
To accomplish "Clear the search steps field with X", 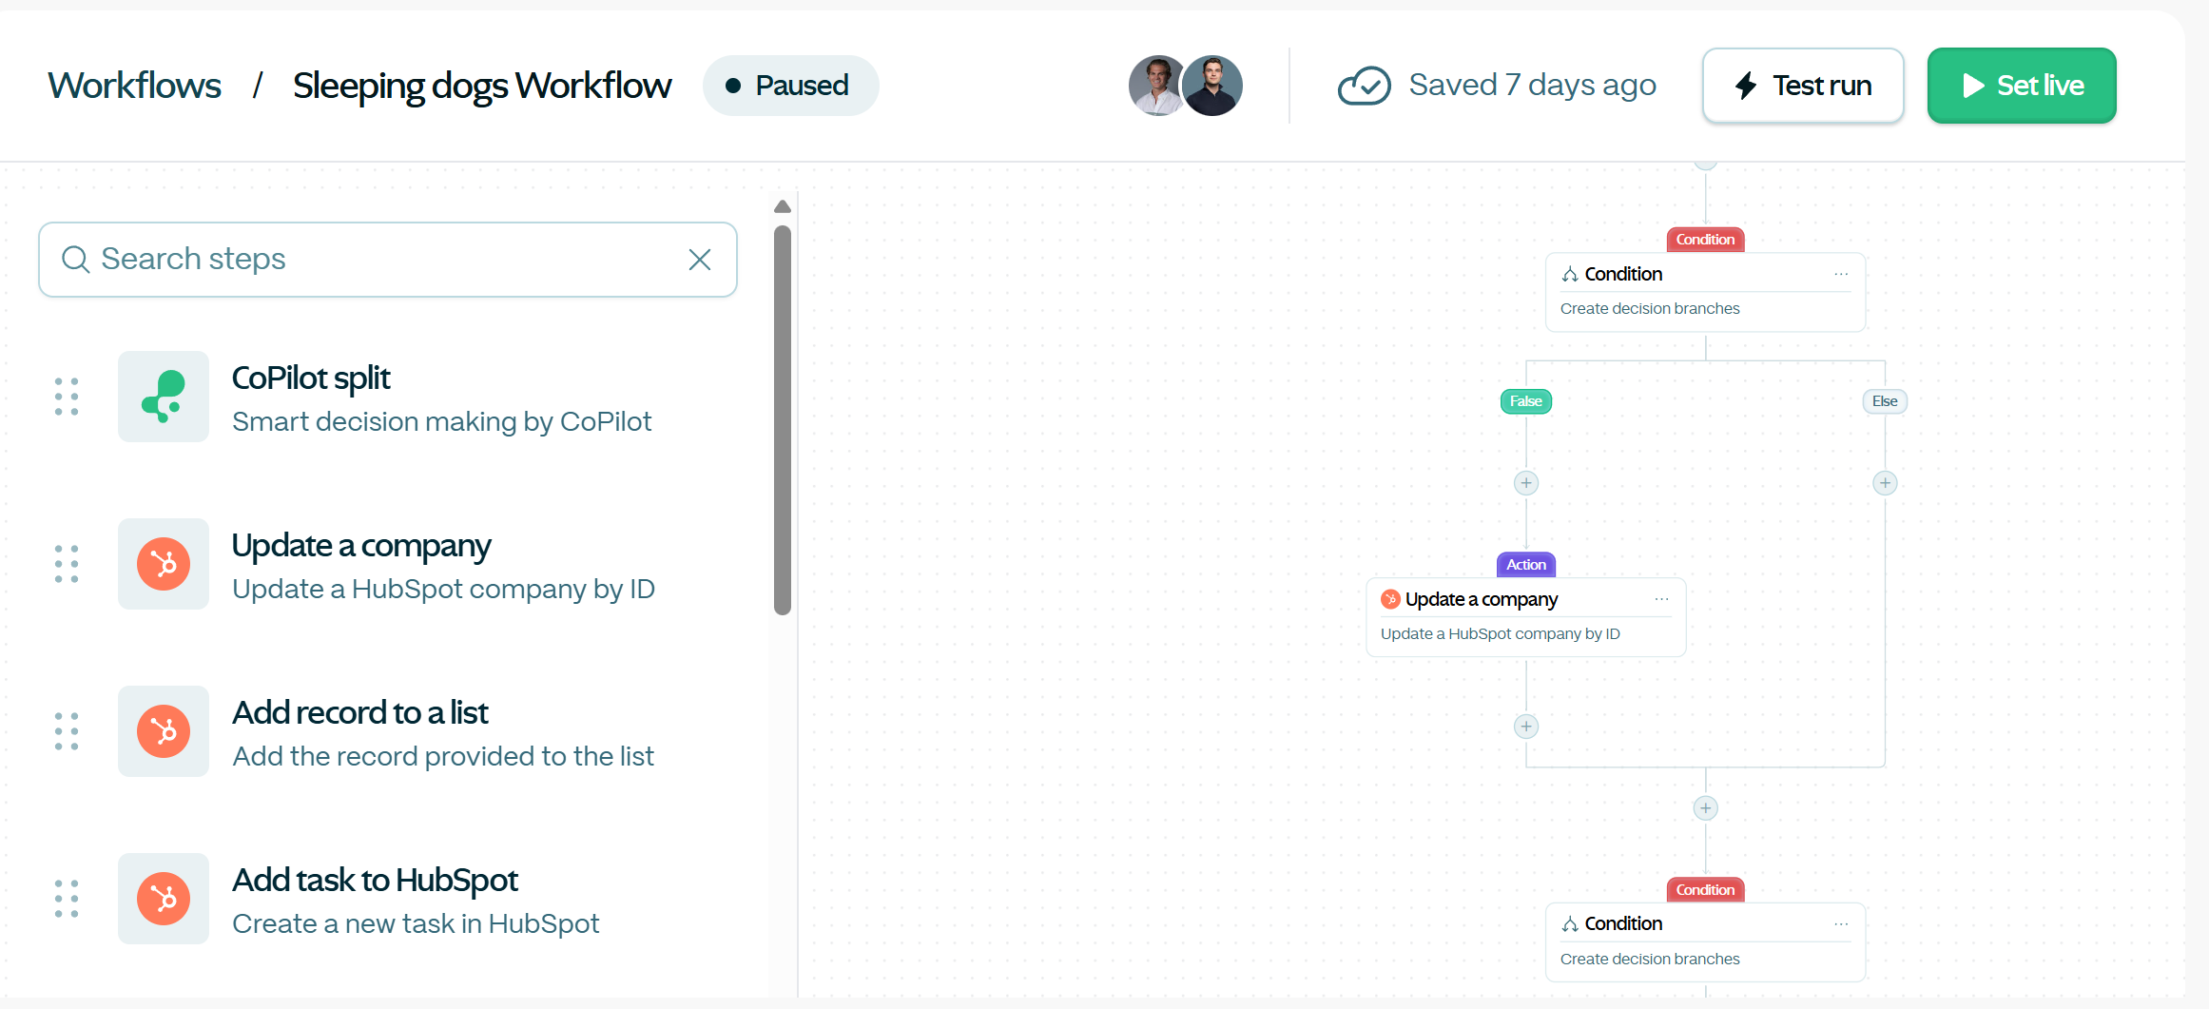I will point(700,260).
